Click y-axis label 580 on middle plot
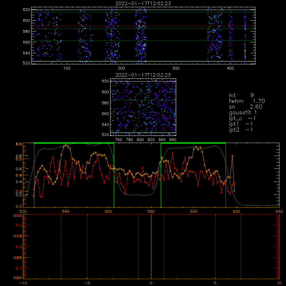The height and width of the screenshot is (286, 286). click(x=105, y=103)
